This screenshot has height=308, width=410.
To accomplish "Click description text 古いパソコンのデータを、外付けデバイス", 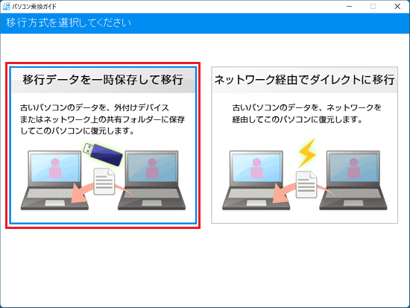I will (95, 107).
